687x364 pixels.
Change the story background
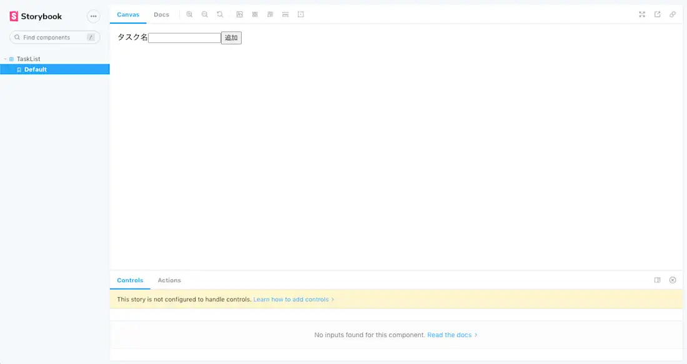(x=239, y=14)
